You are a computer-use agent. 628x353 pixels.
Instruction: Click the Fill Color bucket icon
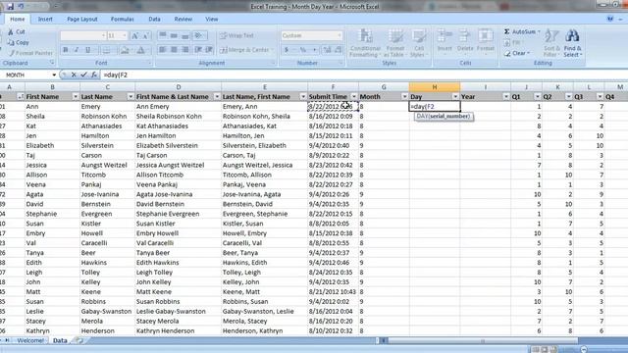tap(125, 50)
